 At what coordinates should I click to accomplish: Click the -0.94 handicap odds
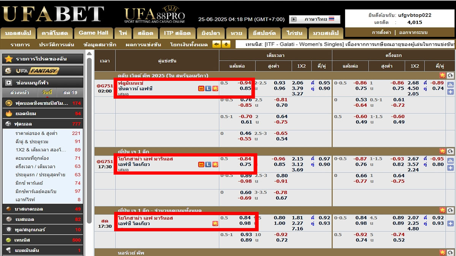245,83
